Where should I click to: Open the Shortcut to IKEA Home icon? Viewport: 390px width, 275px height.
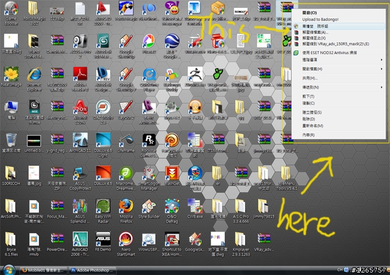click(172, 244)
